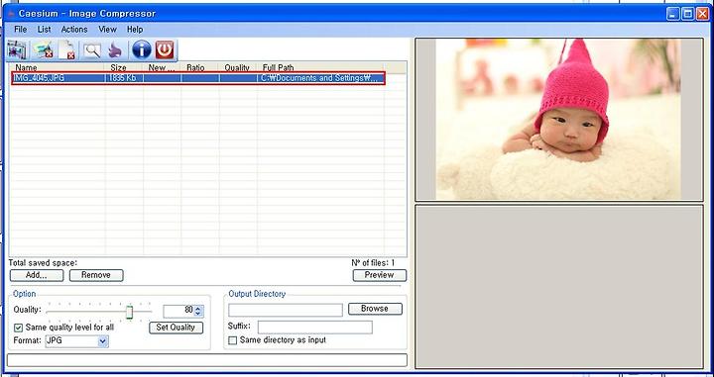Image resolution: width=714 pixels, height=377 pixels.
Task: Click the Output Directory path field
Action: coord(286,311)
